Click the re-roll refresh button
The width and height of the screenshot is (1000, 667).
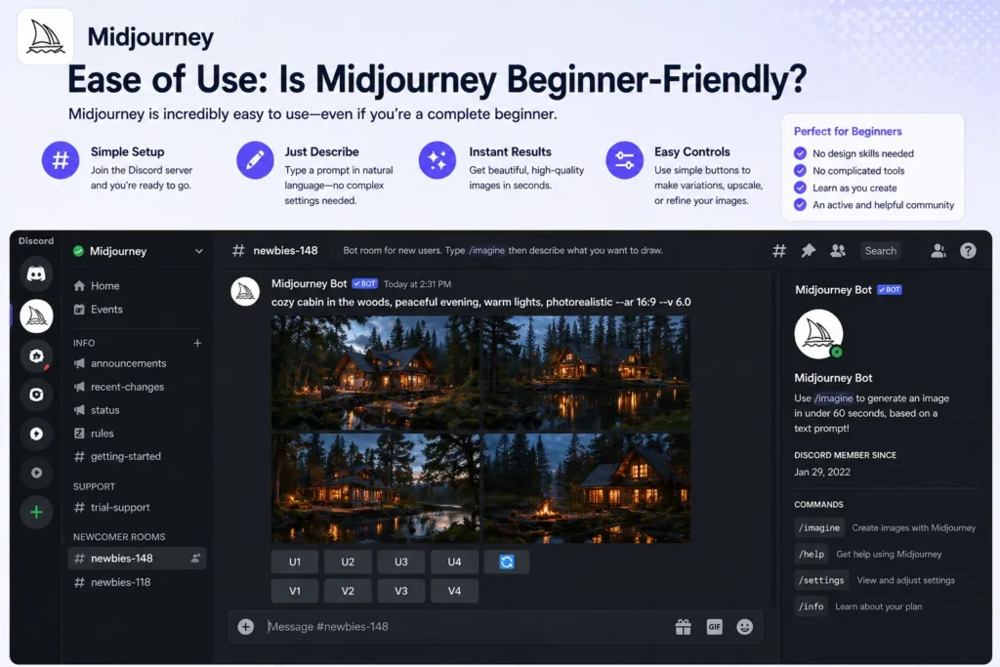pos(507,562)
